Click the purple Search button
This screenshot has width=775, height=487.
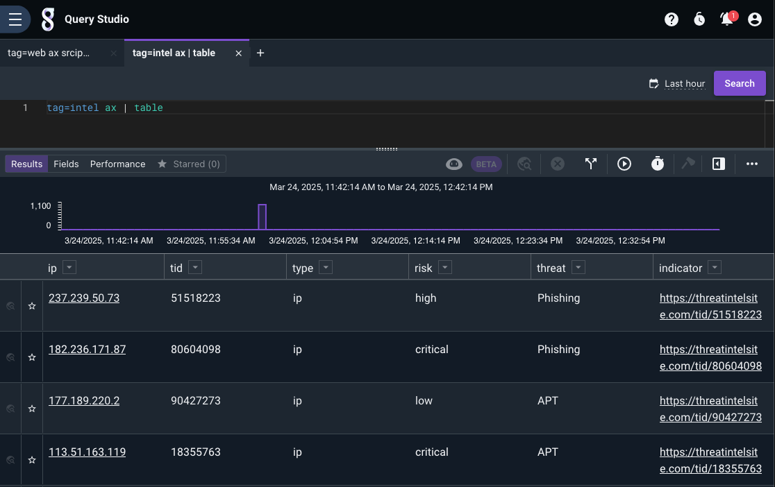pyautogui.click(x=740, y=83)
